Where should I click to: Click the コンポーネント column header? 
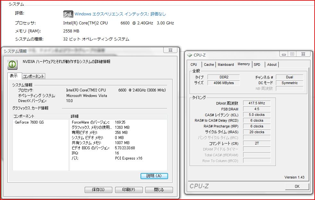coord(41,116)
